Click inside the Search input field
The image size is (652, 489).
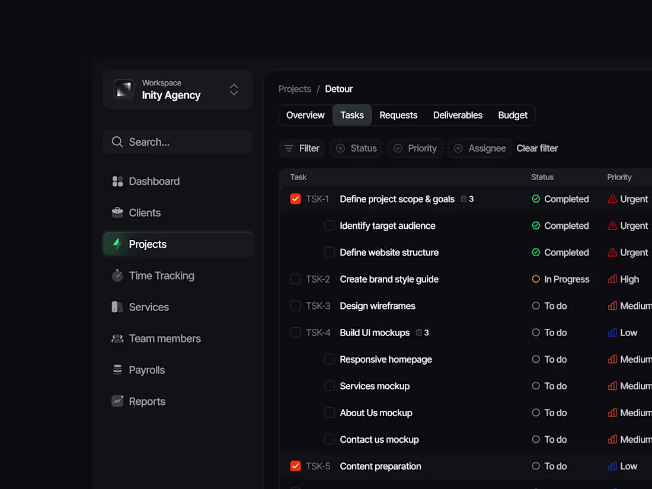point(154,142)
